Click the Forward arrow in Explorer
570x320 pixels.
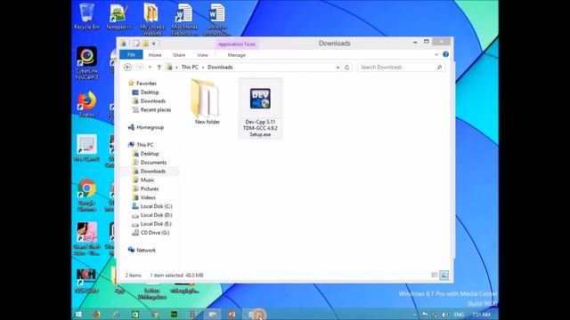point(140,68)
